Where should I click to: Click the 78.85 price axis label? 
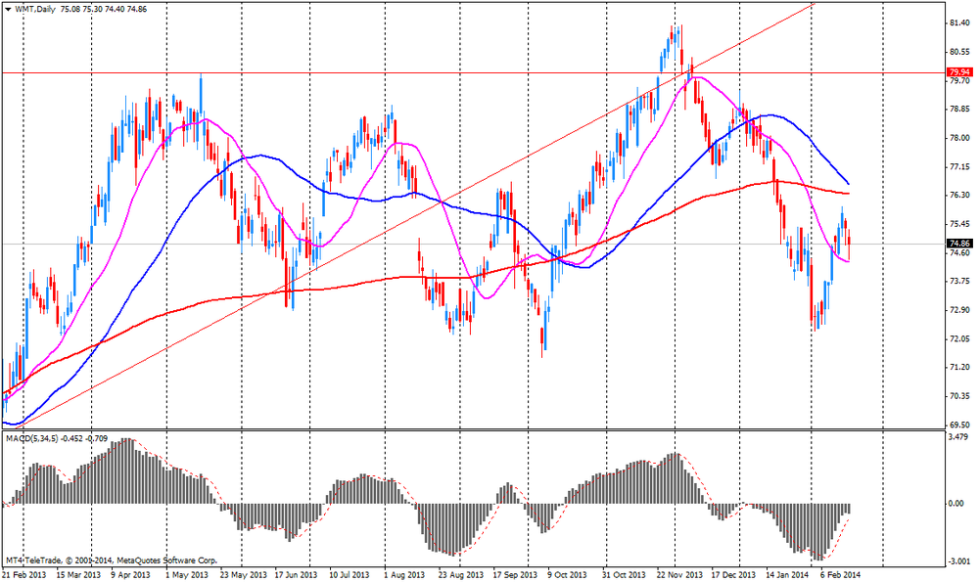pos(958,110)
